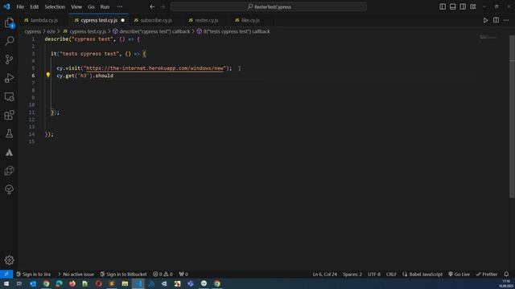Open Windows Start button

click(6, 283)
